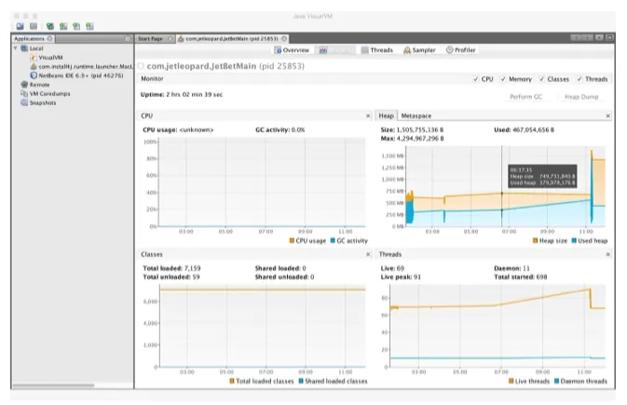627x405 pixels.
Task: Click the blue GC activity legend swatch
Action: pos(333,241)
